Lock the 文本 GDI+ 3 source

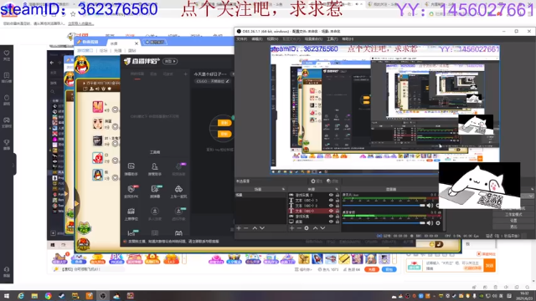(338, 201)
